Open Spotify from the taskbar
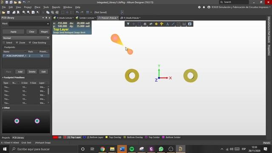The height and width of the screenshot is (153, 272). tap(132, 149)
